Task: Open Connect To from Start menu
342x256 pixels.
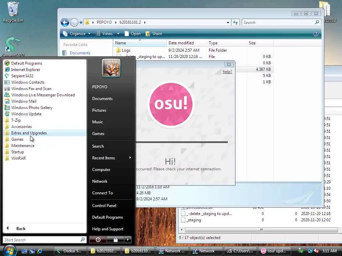Action: click(x=103, y=193)
